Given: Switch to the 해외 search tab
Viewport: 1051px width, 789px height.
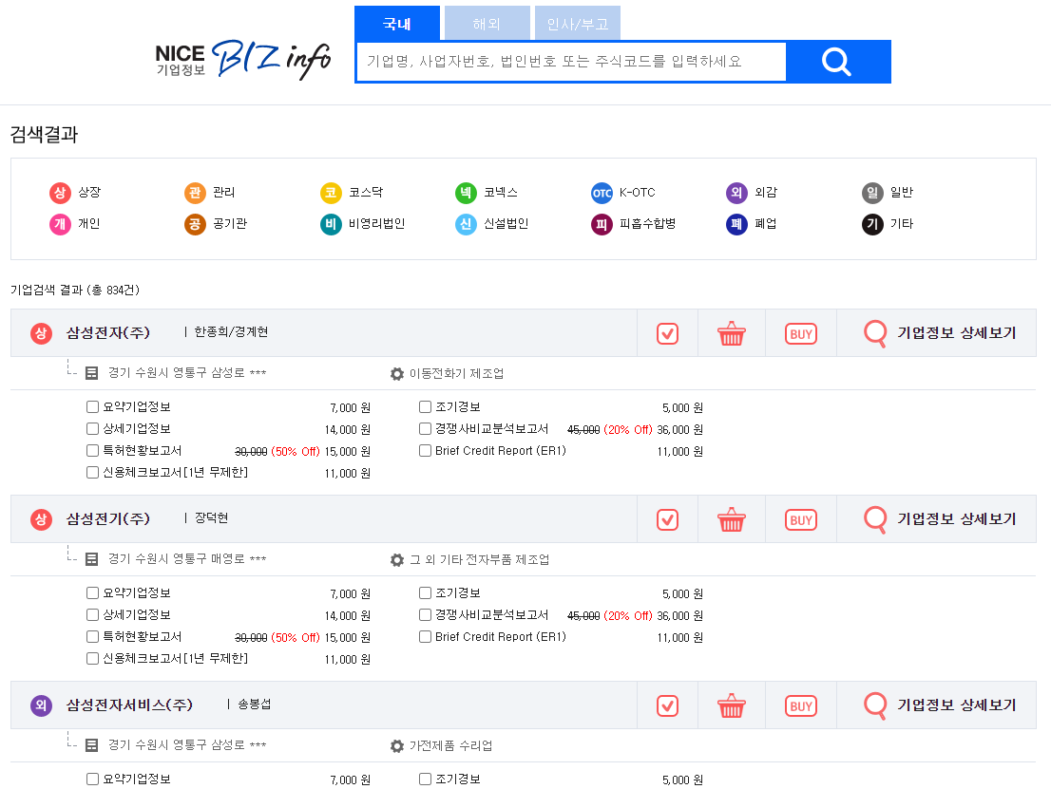Looking at the screenshot, I should point(486,24).
